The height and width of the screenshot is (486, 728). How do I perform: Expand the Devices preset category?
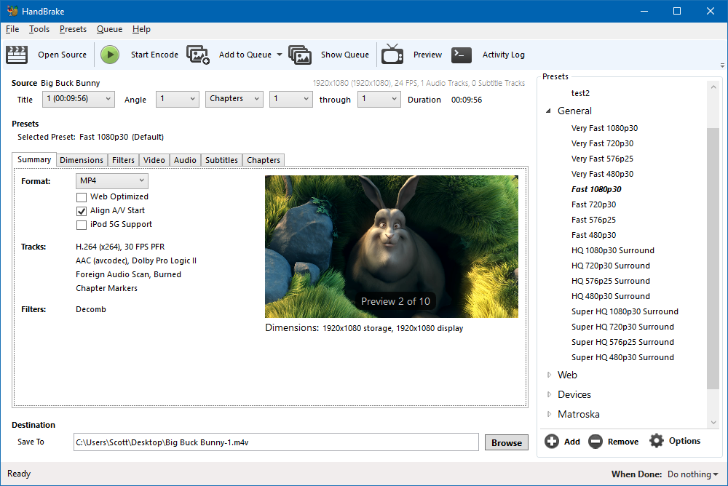[549, 394]
